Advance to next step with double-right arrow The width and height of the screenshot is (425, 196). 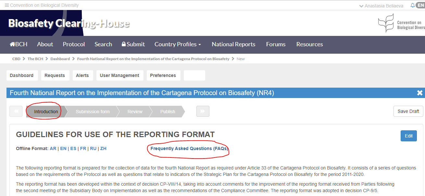(x=203, y=111)
